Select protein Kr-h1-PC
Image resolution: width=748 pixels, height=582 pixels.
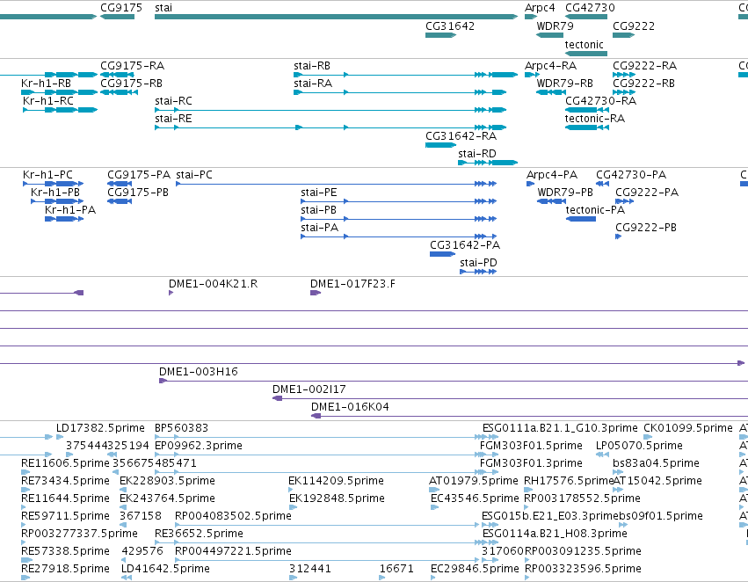54,184
